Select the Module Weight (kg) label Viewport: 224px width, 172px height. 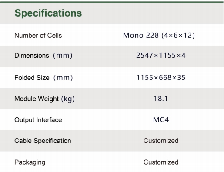pyautogui.click(x=44, y=99)
